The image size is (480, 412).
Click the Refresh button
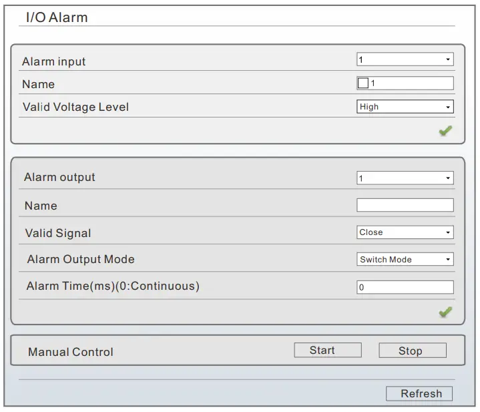(419, 393)
